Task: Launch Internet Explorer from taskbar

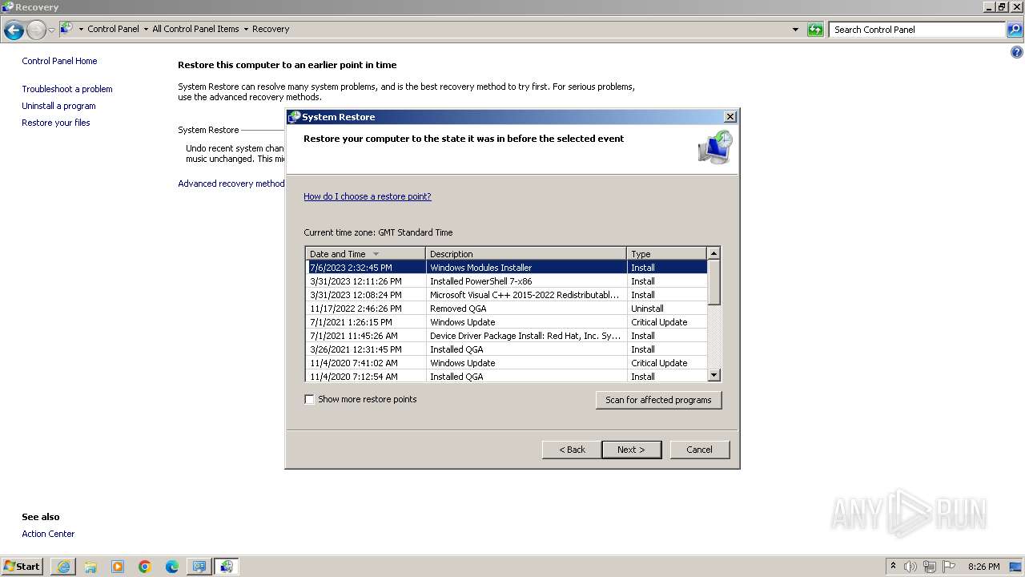Action: point(63,567)
